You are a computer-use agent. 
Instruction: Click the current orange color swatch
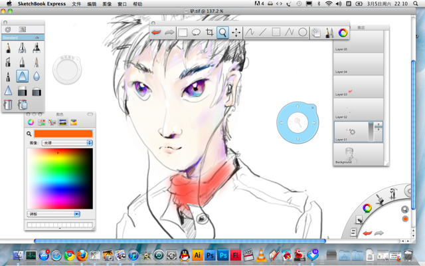pyautogui.click(x=63, y=134)
